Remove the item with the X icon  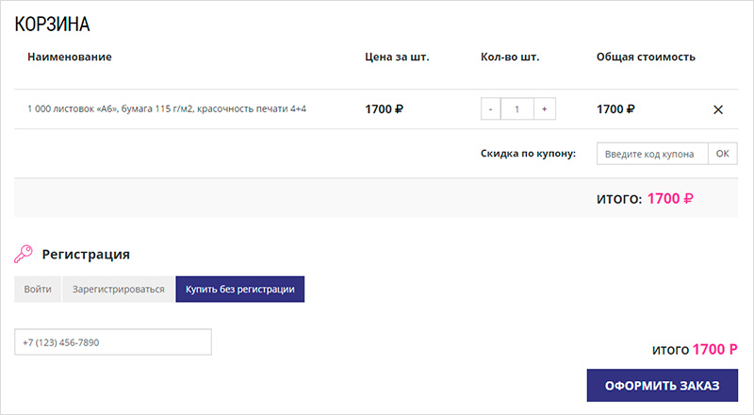[x=718, y=109]
